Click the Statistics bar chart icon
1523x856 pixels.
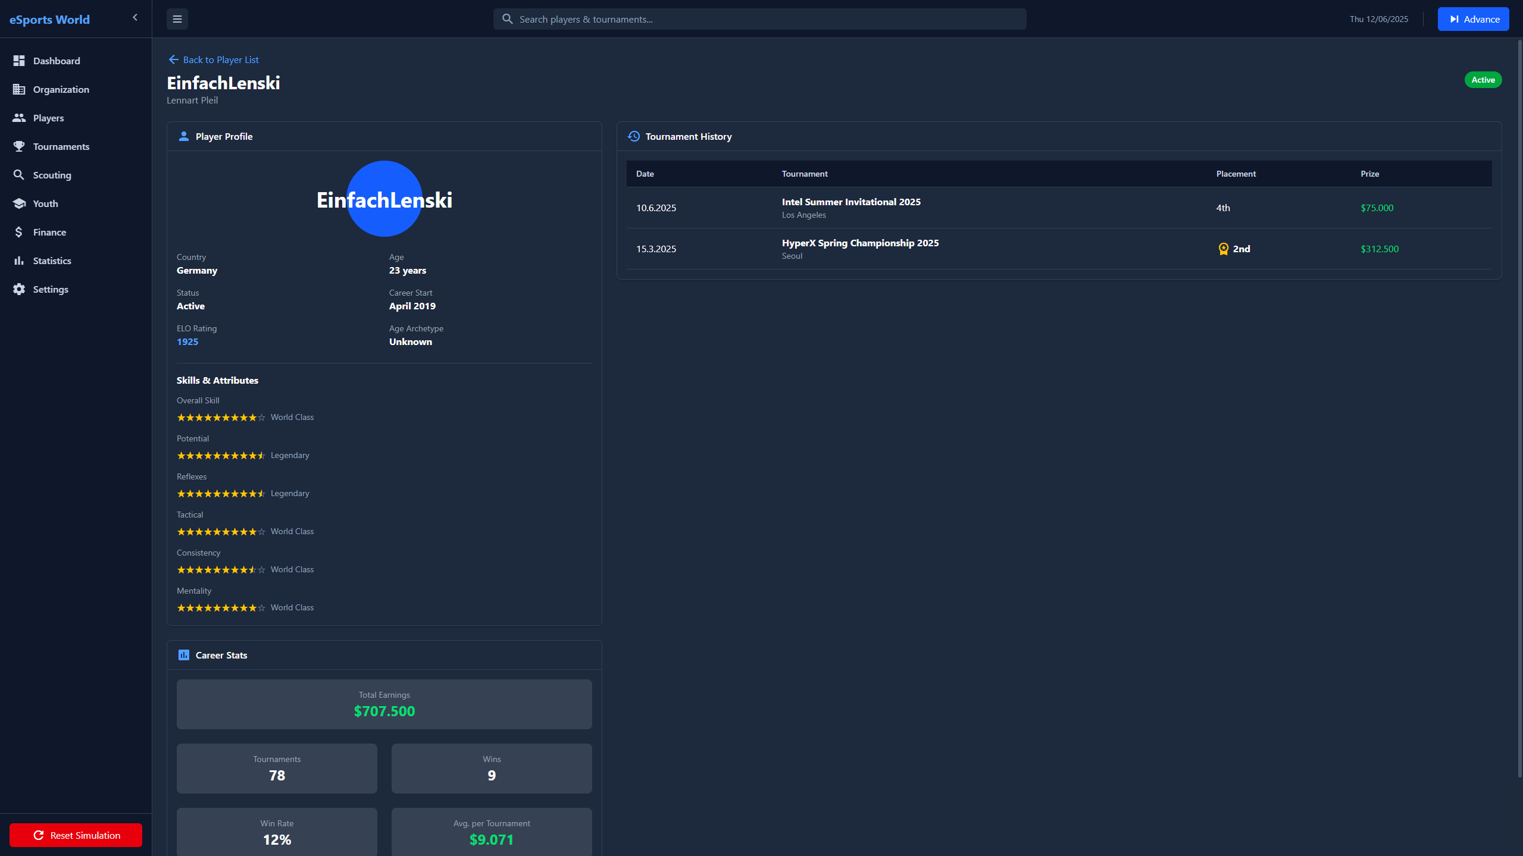pyautogui.click(x=19, y=261)
